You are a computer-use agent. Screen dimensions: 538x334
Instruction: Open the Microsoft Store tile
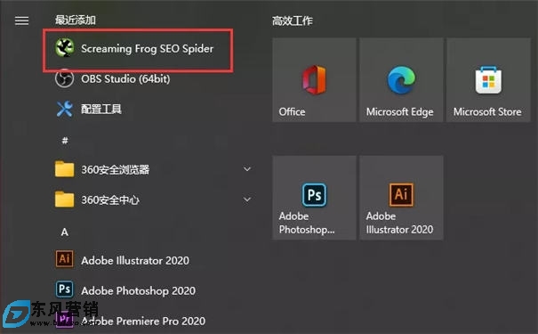pyautogui.click(x=488, y=80)
